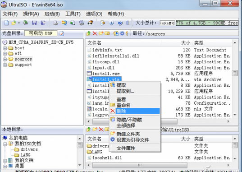
Task: Select 我的电脑 in the local tree
Action: (x=18, y=138)
